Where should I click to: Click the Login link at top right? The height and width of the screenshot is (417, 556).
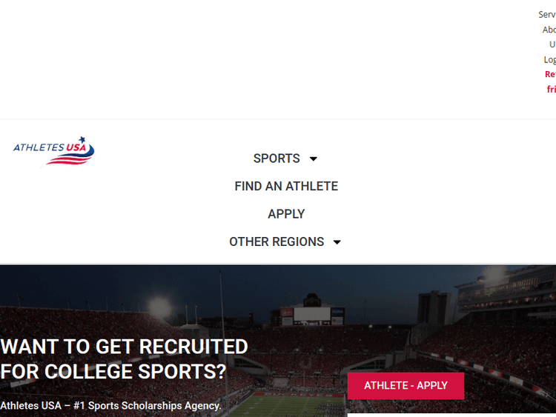pos(549,59)
